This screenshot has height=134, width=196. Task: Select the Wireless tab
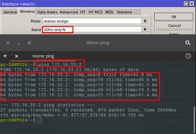(27, 11)
